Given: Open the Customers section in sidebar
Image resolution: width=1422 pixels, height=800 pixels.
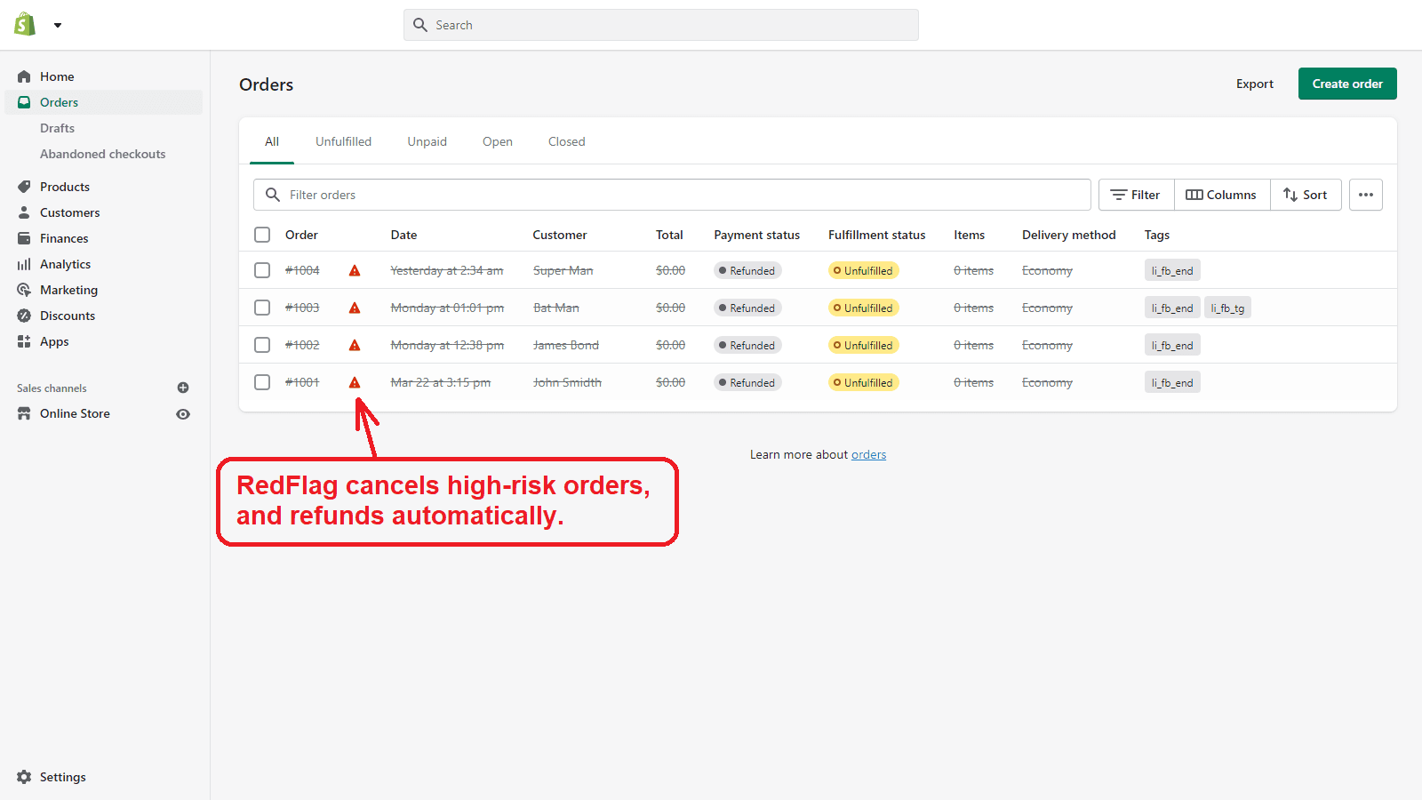Looking at the screenshot, I should 68,212.
